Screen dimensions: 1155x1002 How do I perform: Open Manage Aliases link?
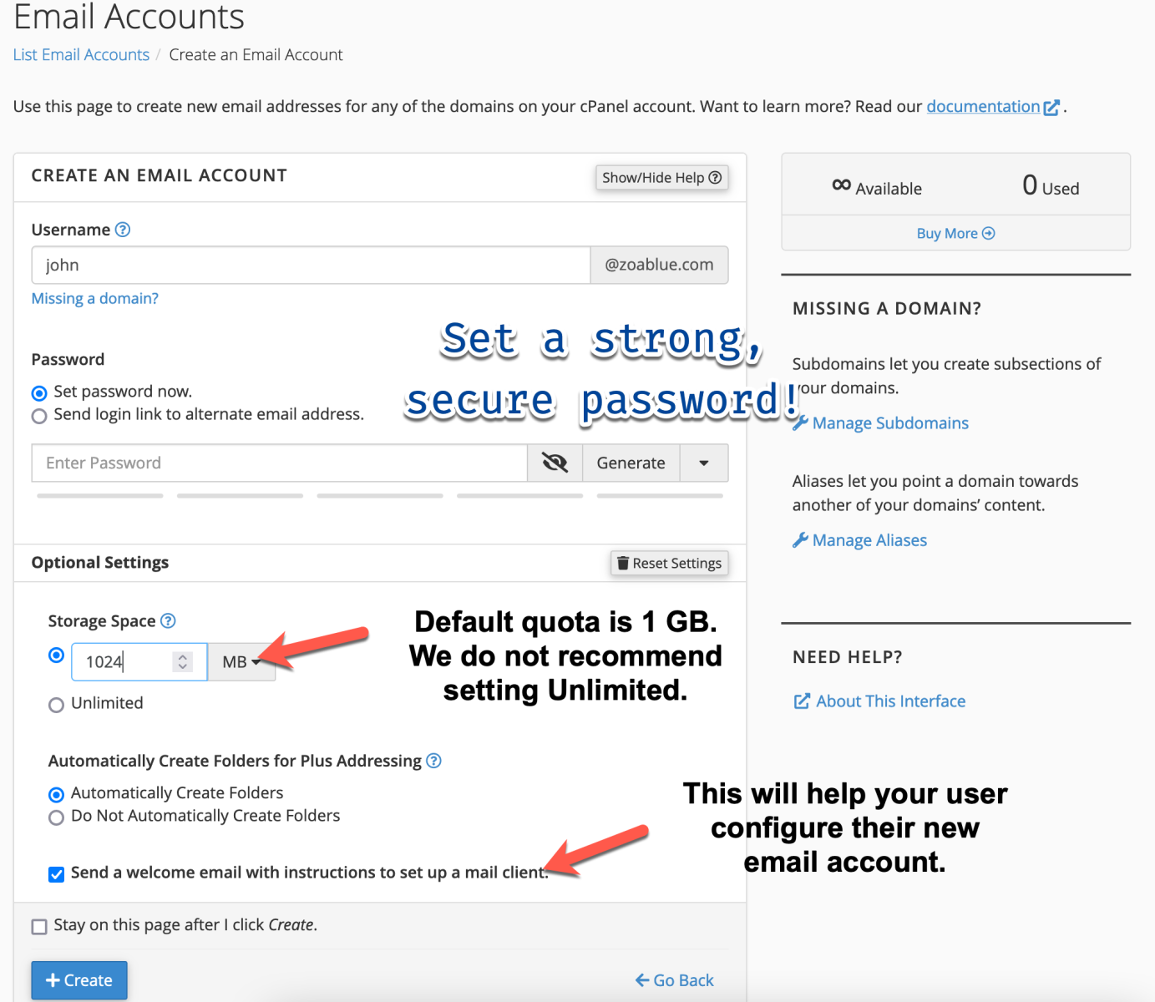click(x=869, y=540)
